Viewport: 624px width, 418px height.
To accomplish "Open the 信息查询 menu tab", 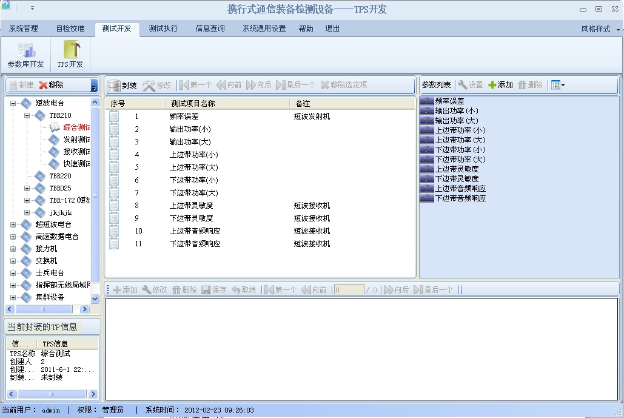I will point(210,29).
